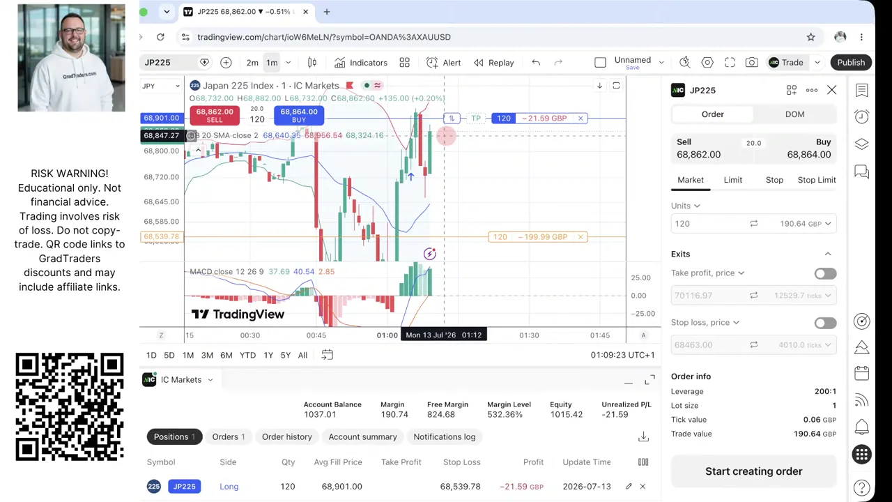Open the alerts clock icon in the right sidebar

click(862, 116)
